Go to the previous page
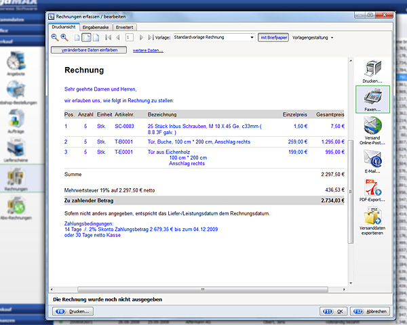The width and height of the screenshot is (407, 325). 118,38
